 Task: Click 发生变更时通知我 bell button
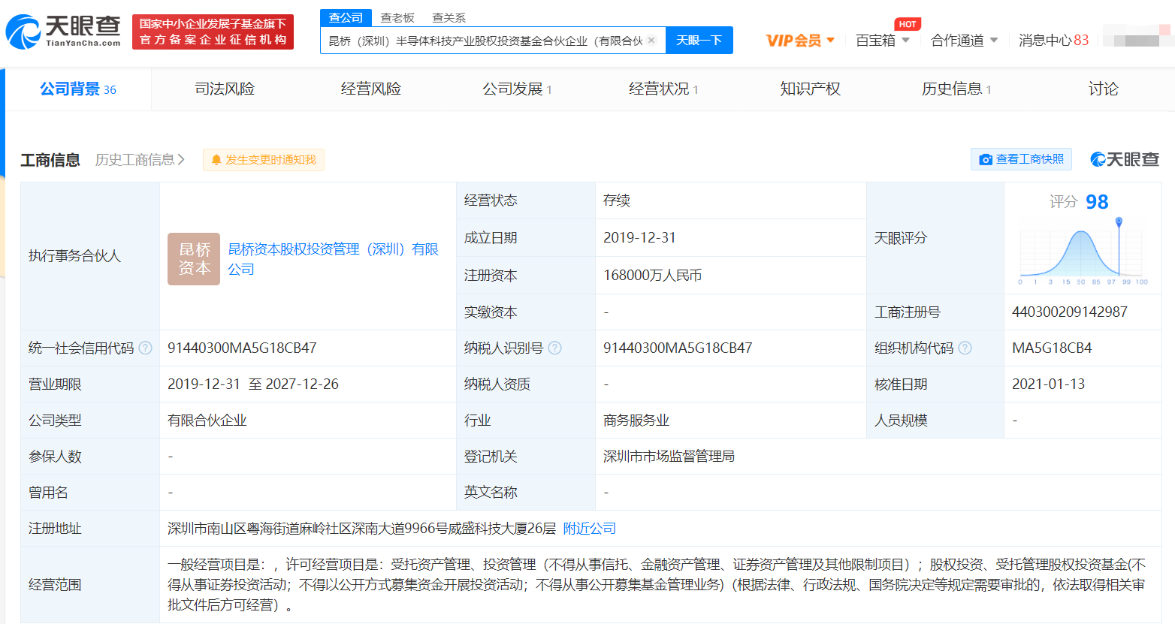coord(264,160)
